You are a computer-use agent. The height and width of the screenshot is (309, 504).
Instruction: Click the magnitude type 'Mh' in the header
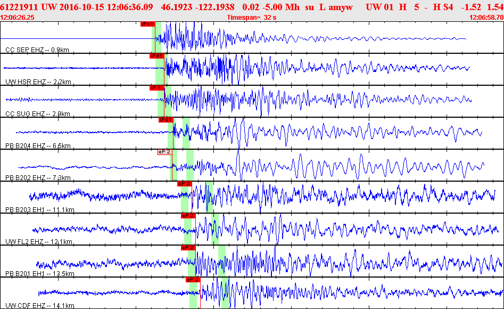(x=293, y=7)
